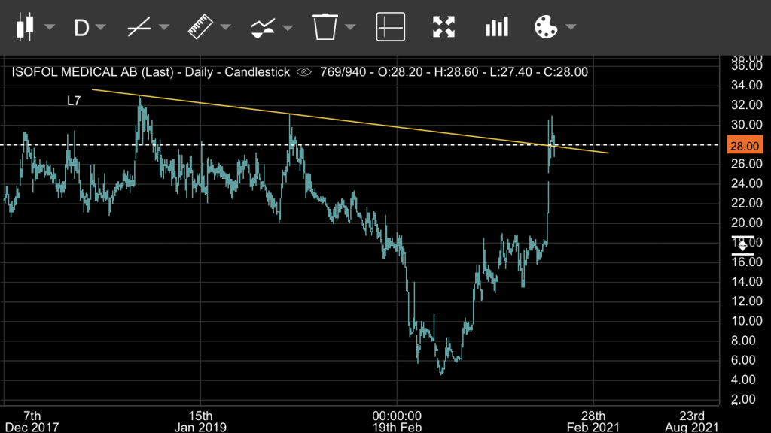Select the candlestick chart type icon

25,27
